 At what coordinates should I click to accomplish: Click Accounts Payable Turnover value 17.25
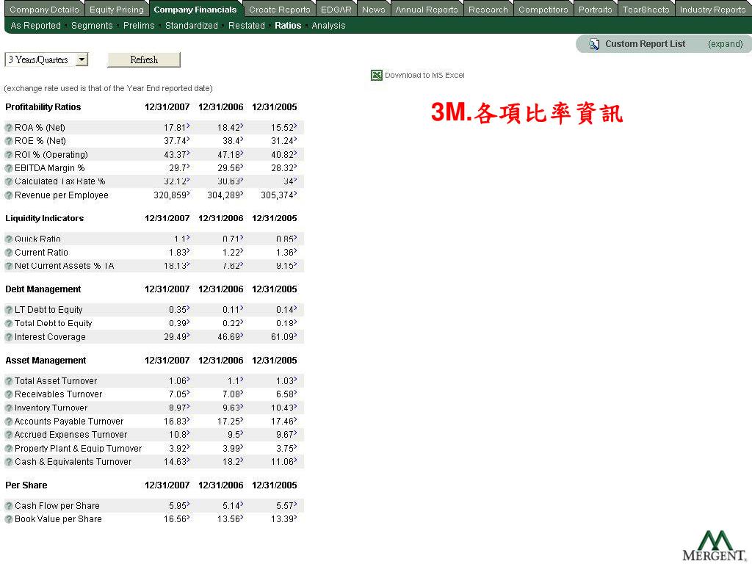[x=230, y=422]
